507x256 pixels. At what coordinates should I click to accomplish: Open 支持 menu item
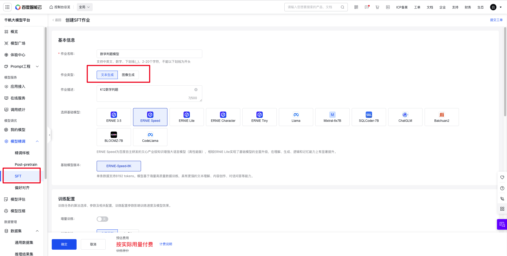click(x=455, y=7)
